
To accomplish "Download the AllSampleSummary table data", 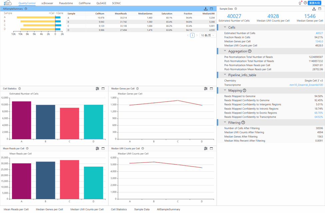I will tap(206, 9).
